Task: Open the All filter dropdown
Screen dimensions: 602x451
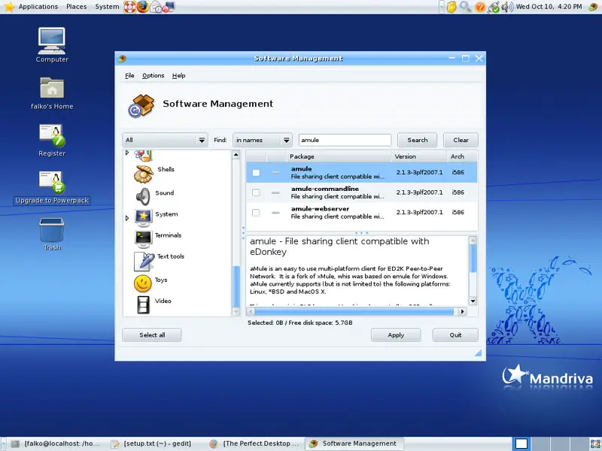Action: [x=165, y=140]
